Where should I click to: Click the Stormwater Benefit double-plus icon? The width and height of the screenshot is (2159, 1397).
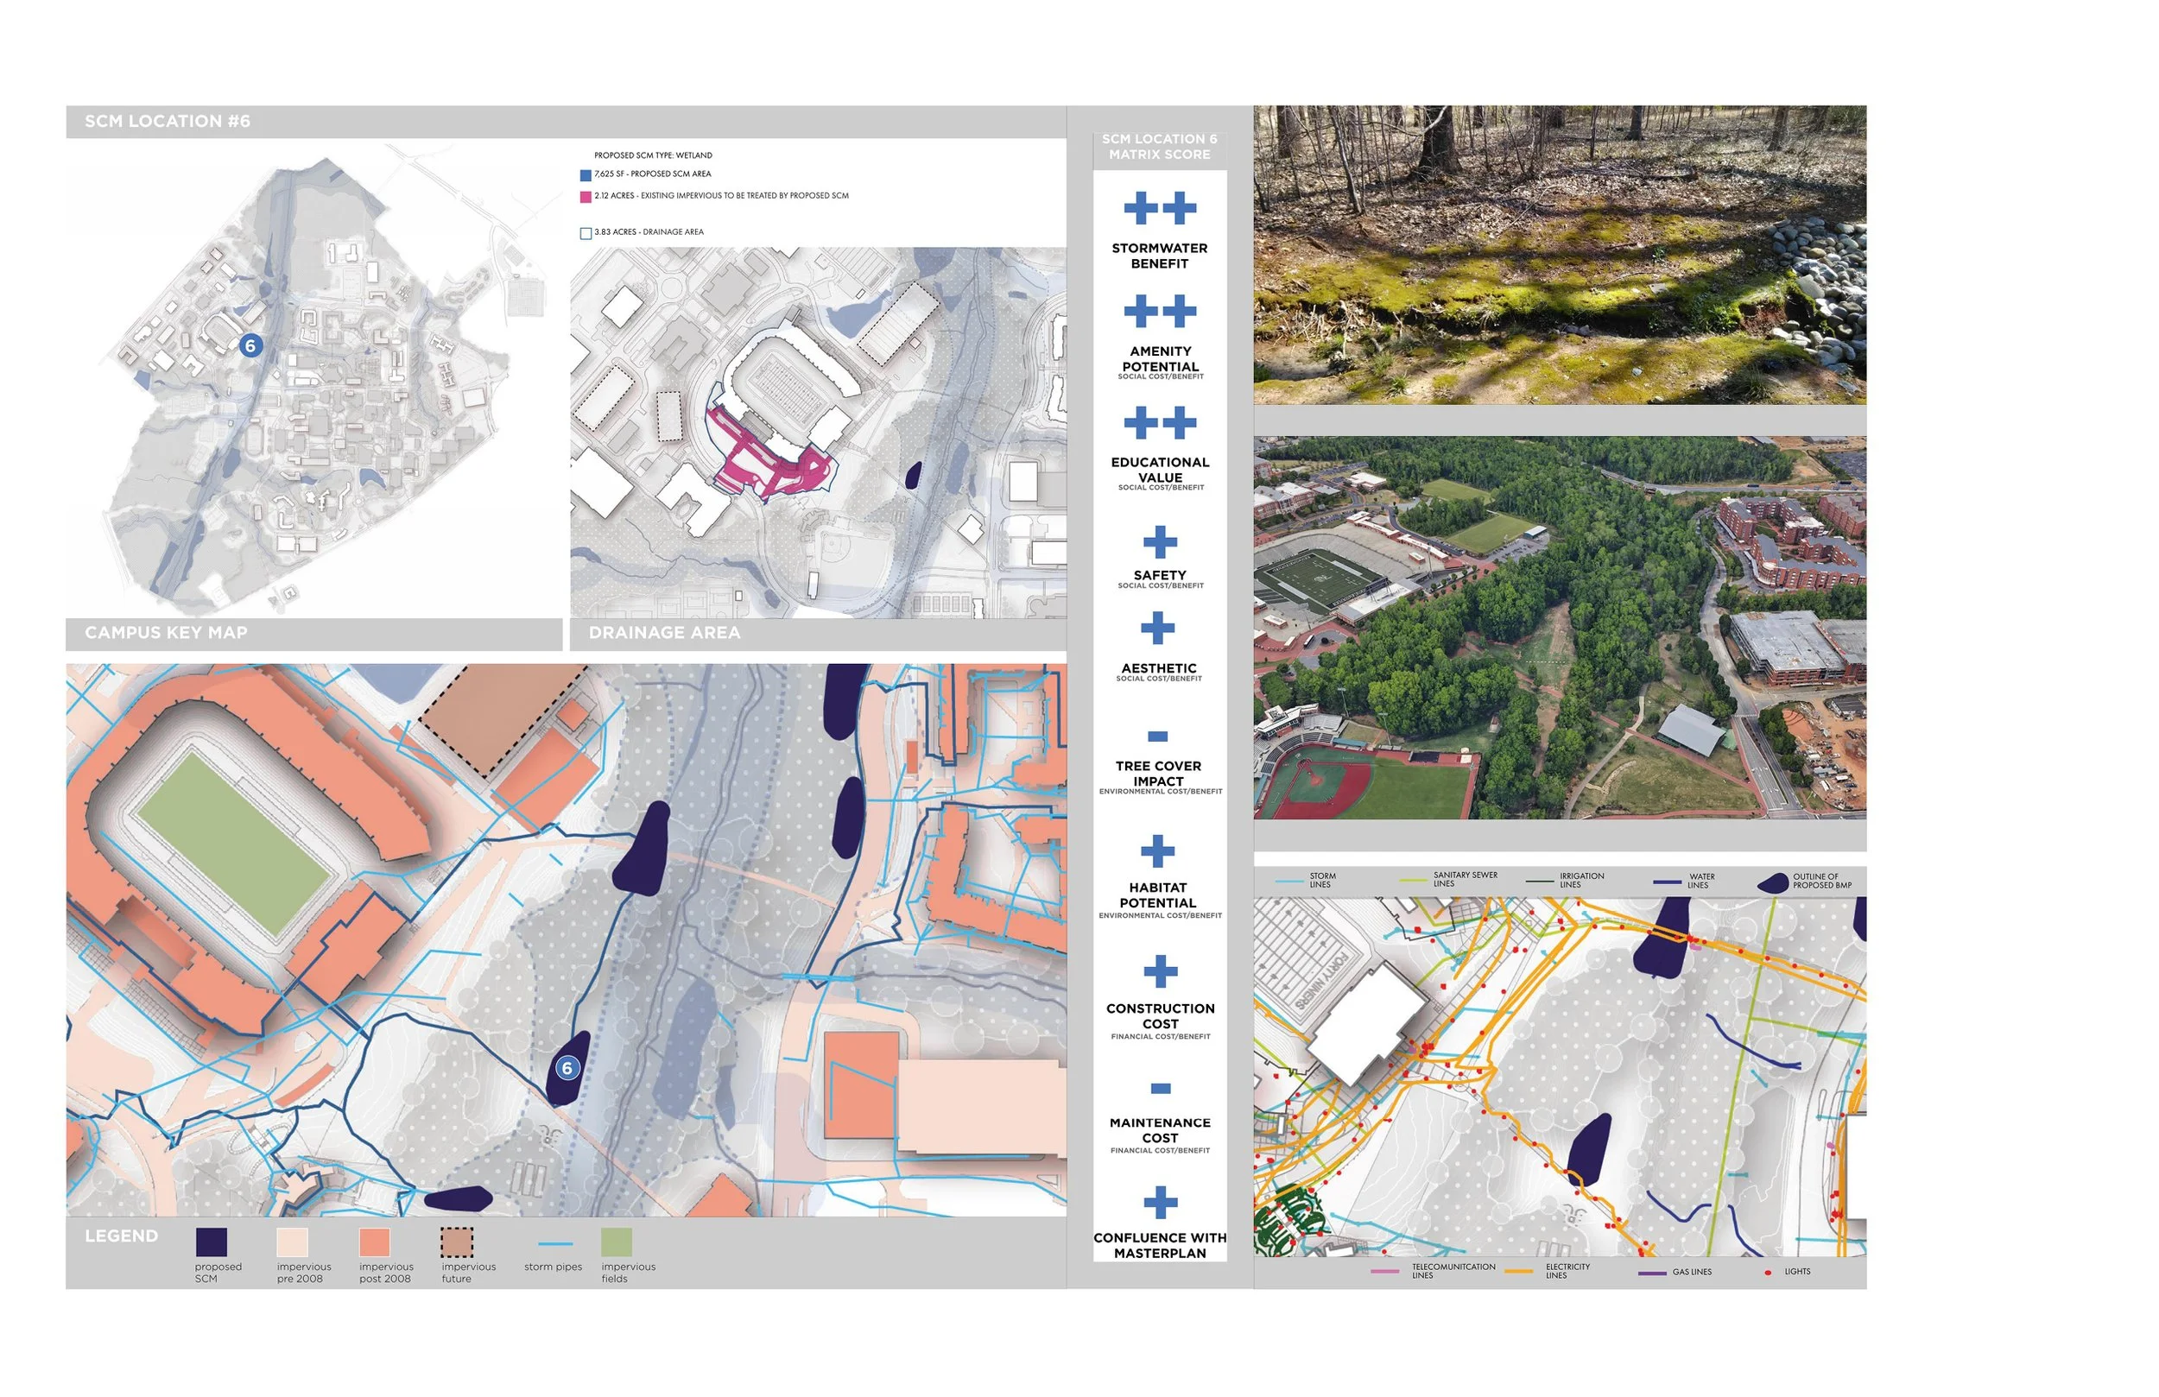[x=1159, y=209]
